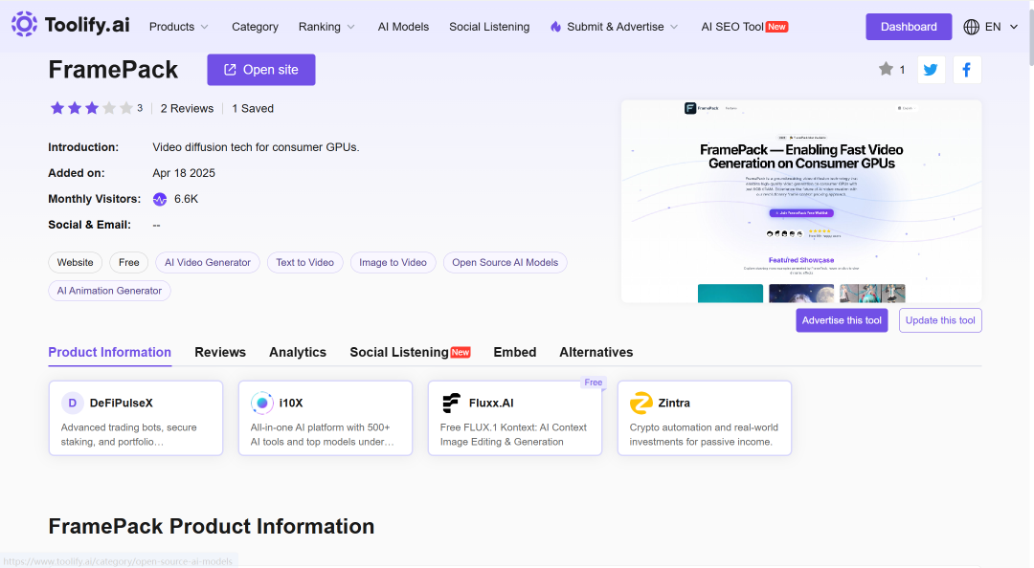Screen dimensions: 1034x568
Task: Click the DeFiPulseX avatar icon
Action: coord(73,403)
